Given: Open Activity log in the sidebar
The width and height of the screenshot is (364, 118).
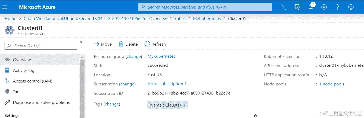Looking at the screenshot, I should tap(24, 70).
